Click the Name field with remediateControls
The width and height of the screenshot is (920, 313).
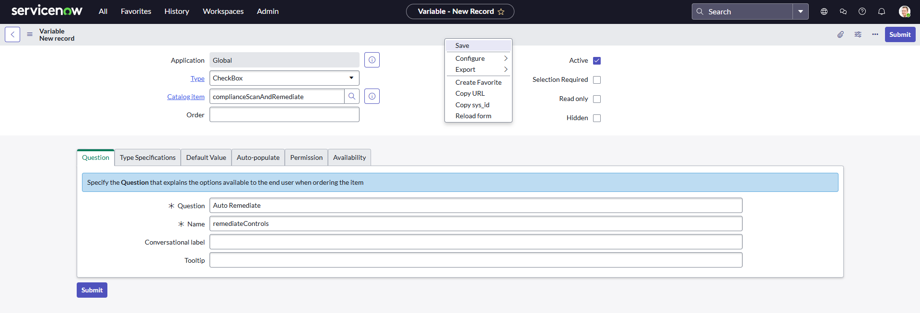476,224
